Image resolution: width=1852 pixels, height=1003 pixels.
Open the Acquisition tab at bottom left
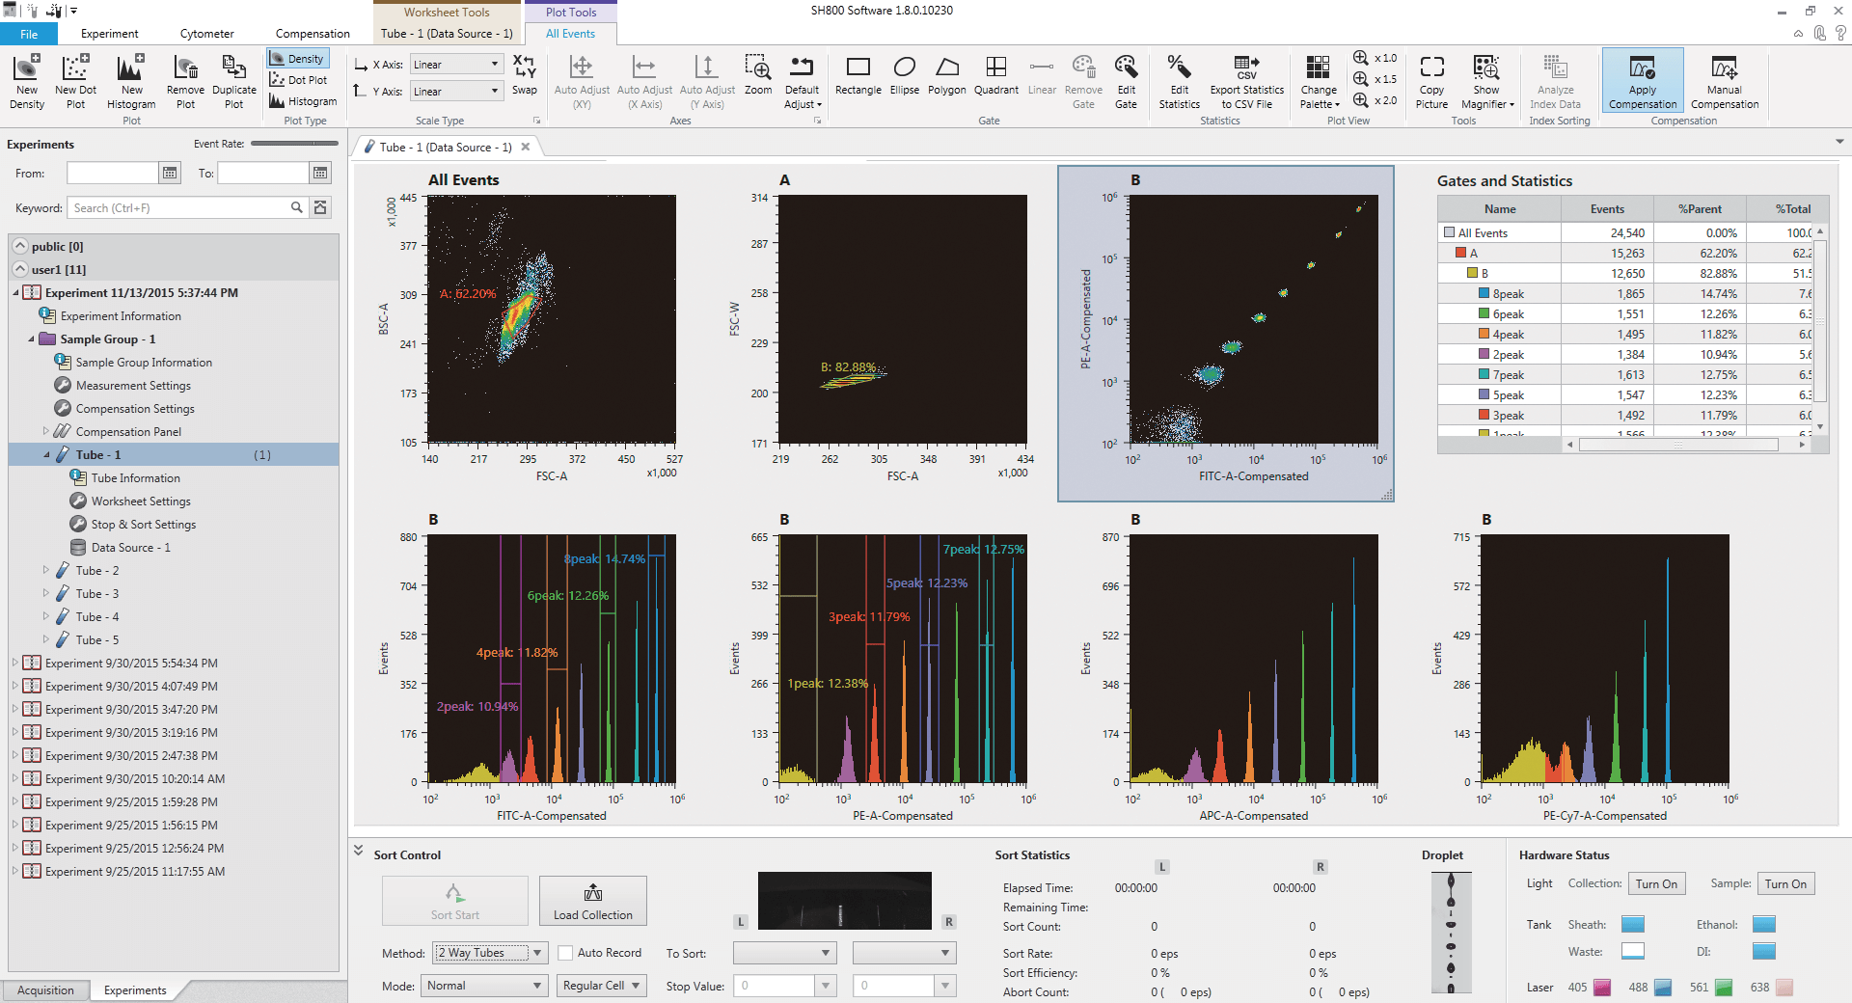point(45,989)
